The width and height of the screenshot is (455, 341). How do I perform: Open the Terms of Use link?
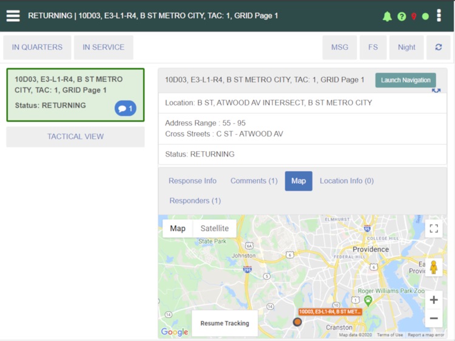tap(389, 334)
